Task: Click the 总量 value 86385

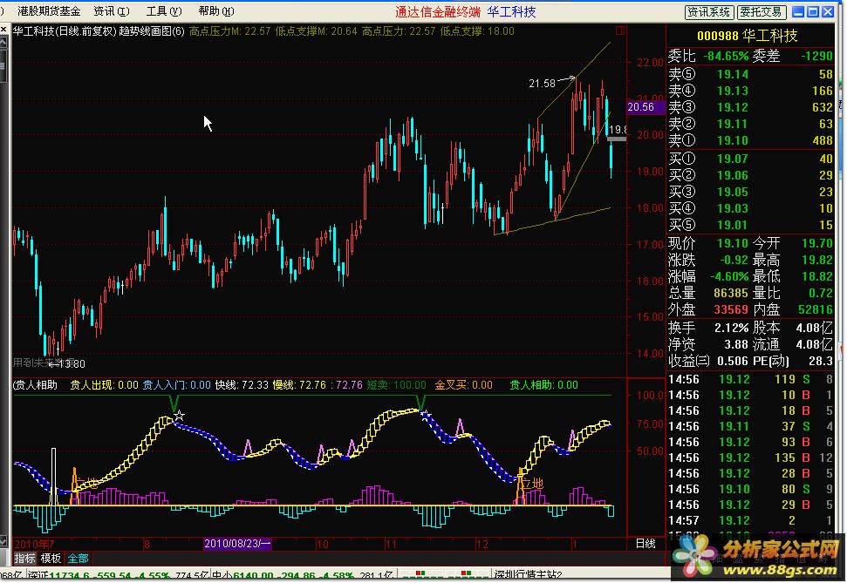Action: click(x=731, y=293)
